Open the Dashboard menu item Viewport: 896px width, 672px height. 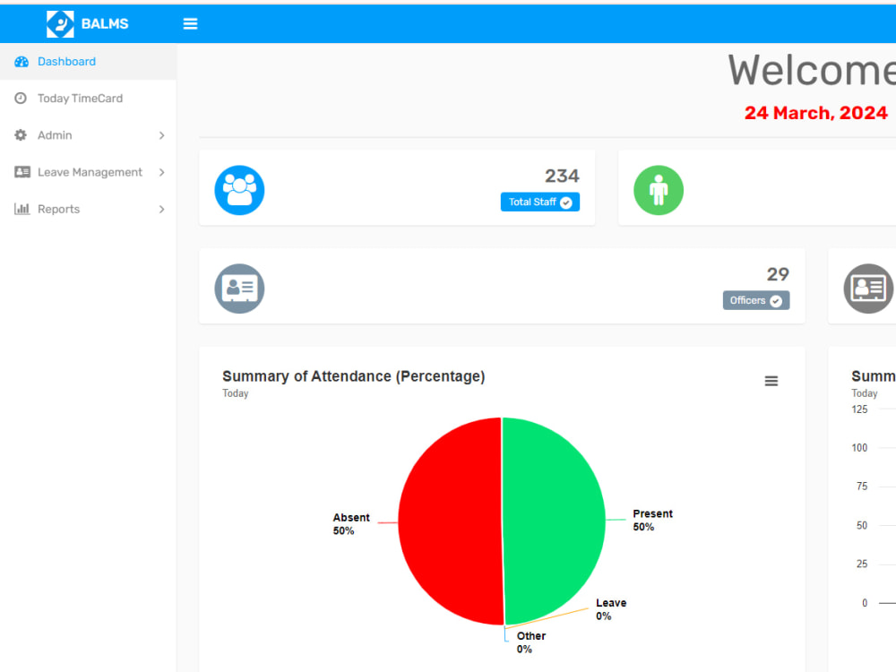[88, 62]
